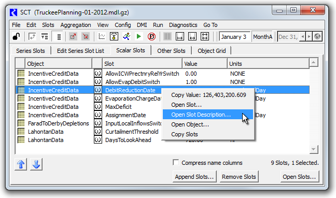The image size is (336, 198).
Task: Select the Scalar Slots tab
Action: pyautogui.click(x=131, y=50)
